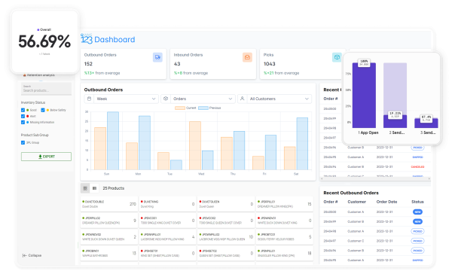Click the 56.69% Overall value
The height and width of the screenshot is (271, 452).
[44, 41]
